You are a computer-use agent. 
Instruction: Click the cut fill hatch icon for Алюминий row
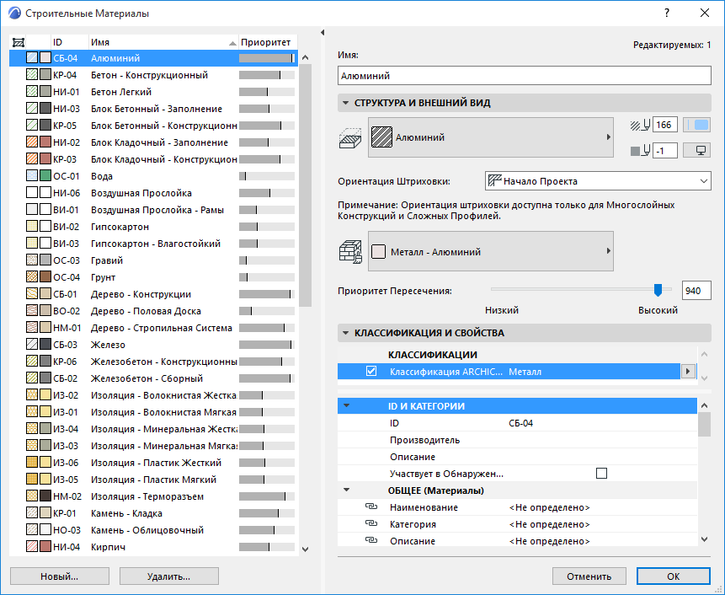point(32,58)
